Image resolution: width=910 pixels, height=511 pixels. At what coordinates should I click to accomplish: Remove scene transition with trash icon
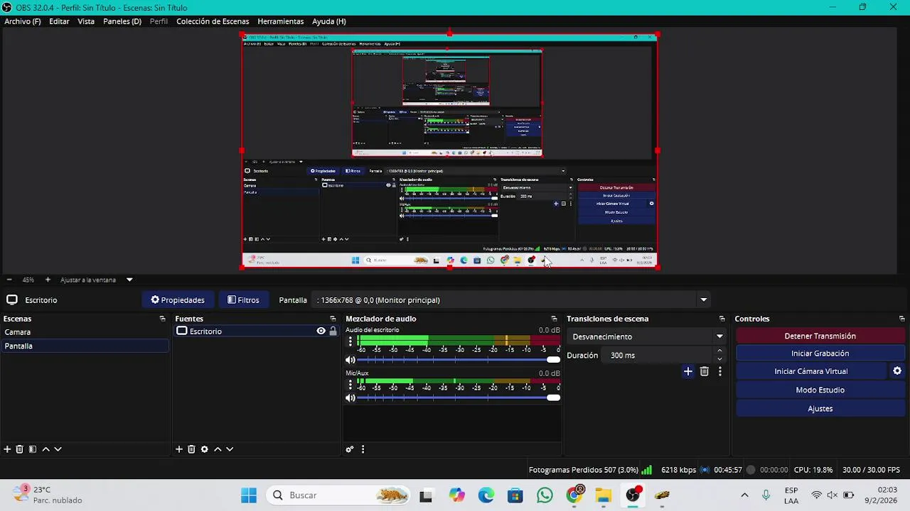pyautogui.click(x=705, y=371)
